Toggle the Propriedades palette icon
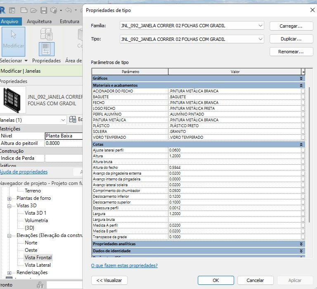Image resolution: width=317 pixels, height=289 pixels. pos(47,49)
